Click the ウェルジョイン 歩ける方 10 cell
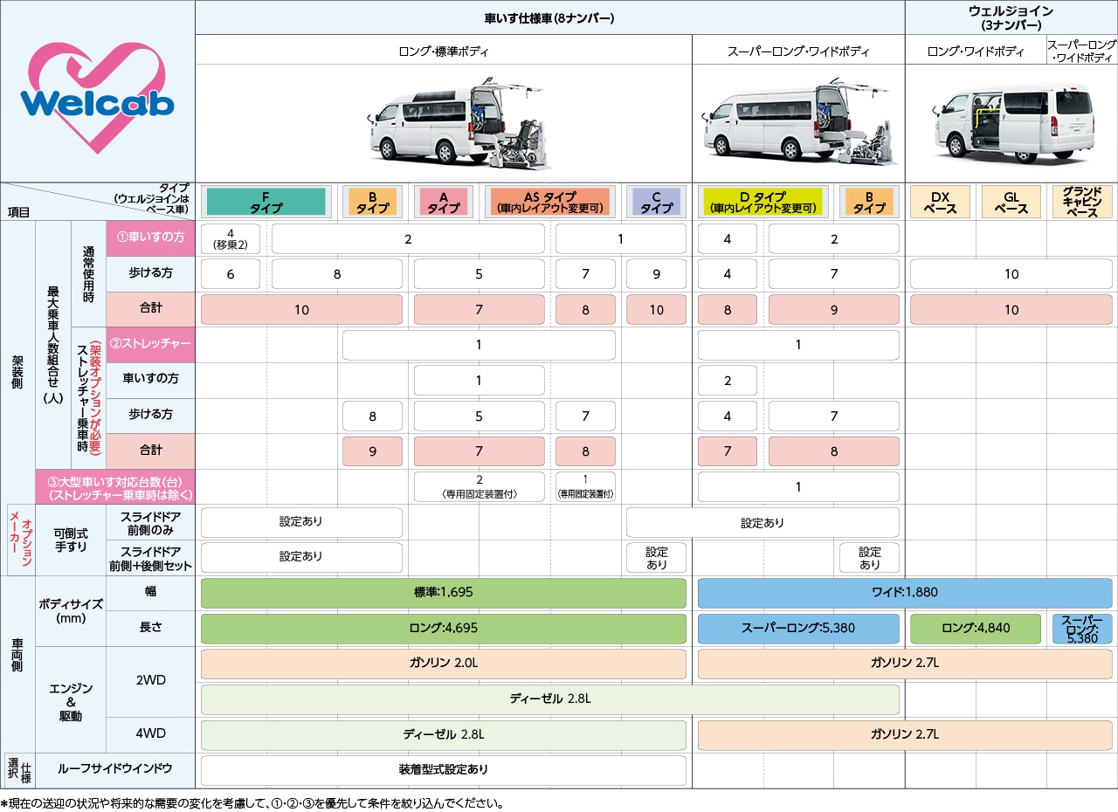 1011,274
